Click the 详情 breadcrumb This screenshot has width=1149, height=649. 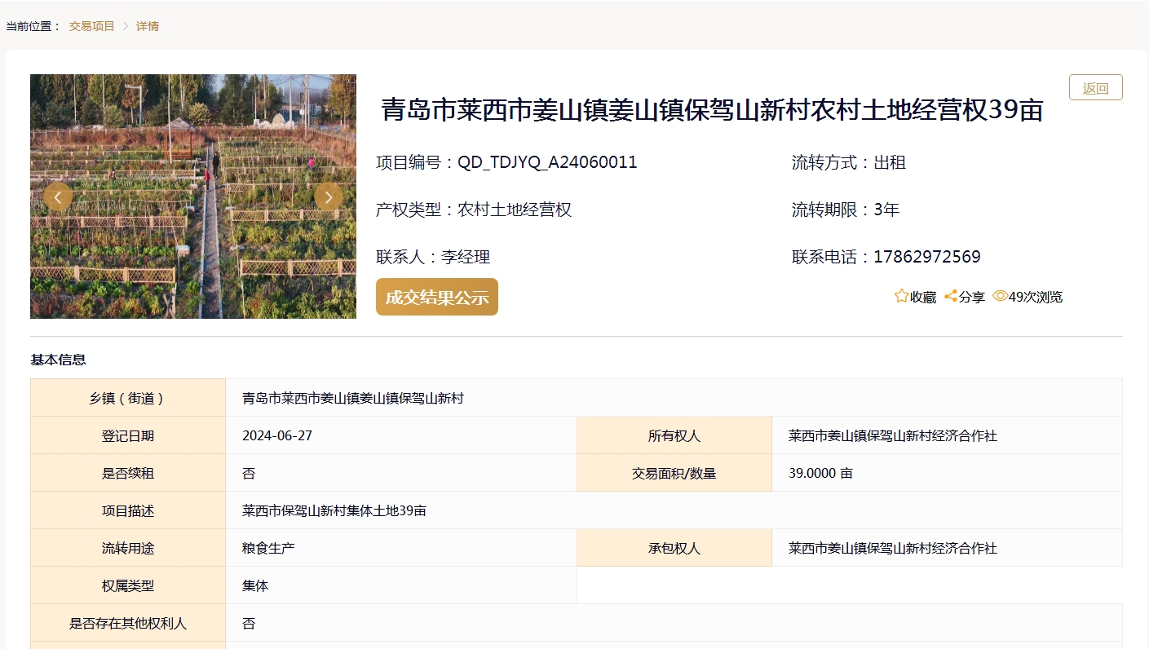click(148, 26)
